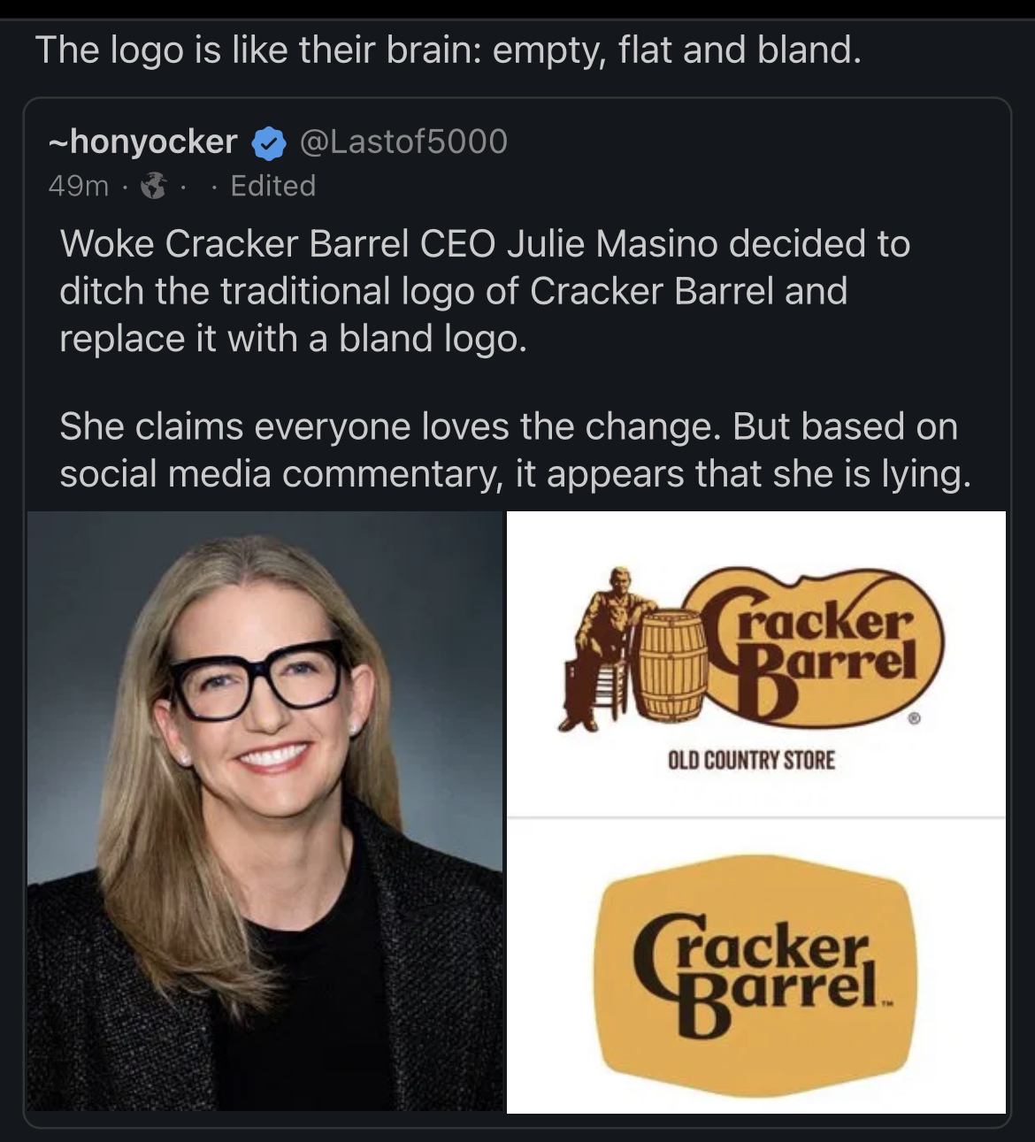This screenshot has width=1035, height=1142.
Task: Click the paragraph starting "Woke Cracker Barrel CEO"
Action: [485, 291]
